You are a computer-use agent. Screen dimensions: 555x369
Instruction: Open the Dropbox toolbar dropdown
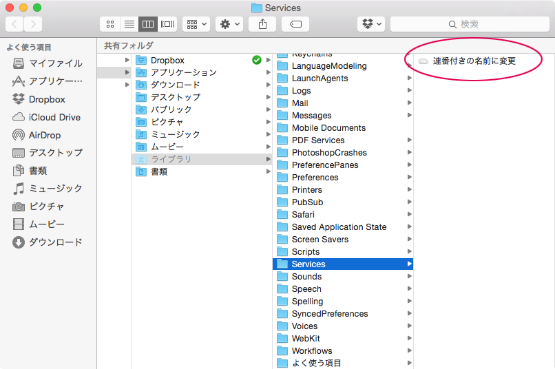[x=371, y=24]
